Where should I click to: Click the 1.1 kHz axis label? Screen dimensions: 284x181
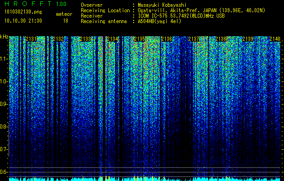pyautogui.click(x=4, y=59)
